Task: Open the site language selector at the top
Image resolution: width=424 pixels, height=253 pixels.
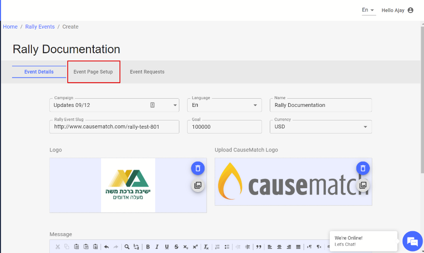Action: point(369,10)
